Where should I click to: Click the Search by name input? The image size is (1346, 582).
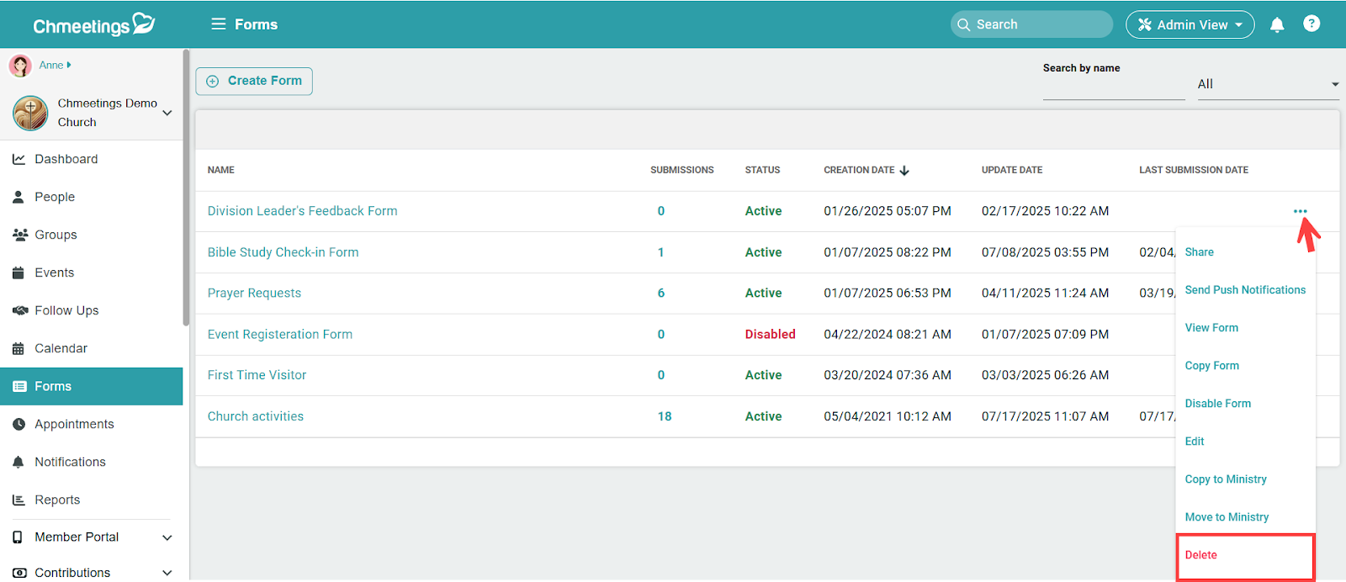point(1114,87)
